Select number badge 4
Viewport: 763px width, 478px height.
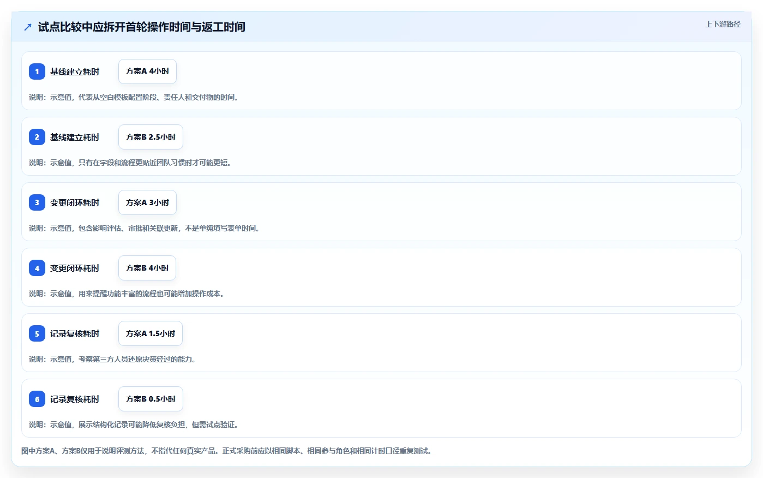click(x=37, y=268)
